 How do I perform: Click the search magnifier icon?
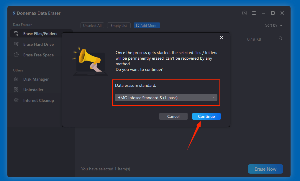(281, 38)
